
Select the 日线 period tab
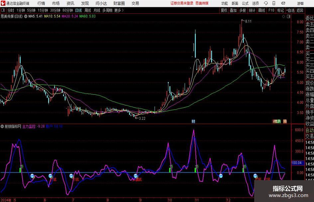tap(78, 10)
